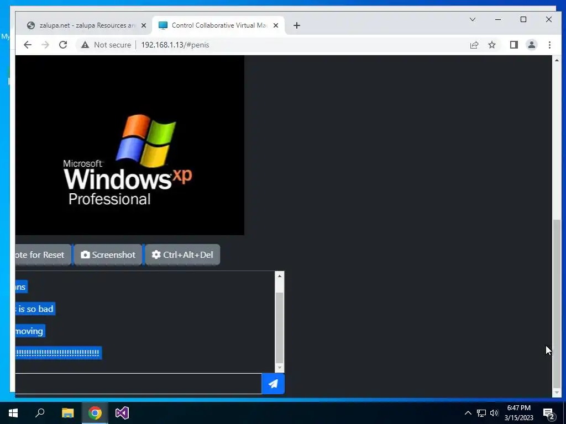Click the chat box scrollbar thumb
The height and width of the screenshot is (424, 566).
[x=279, y=327]
